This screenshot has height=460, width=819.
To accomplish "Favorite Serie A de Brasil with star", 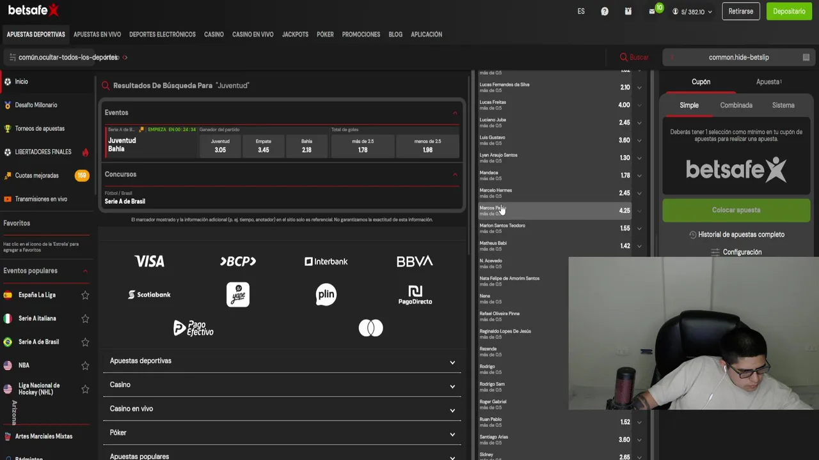I will coord(85,342).
